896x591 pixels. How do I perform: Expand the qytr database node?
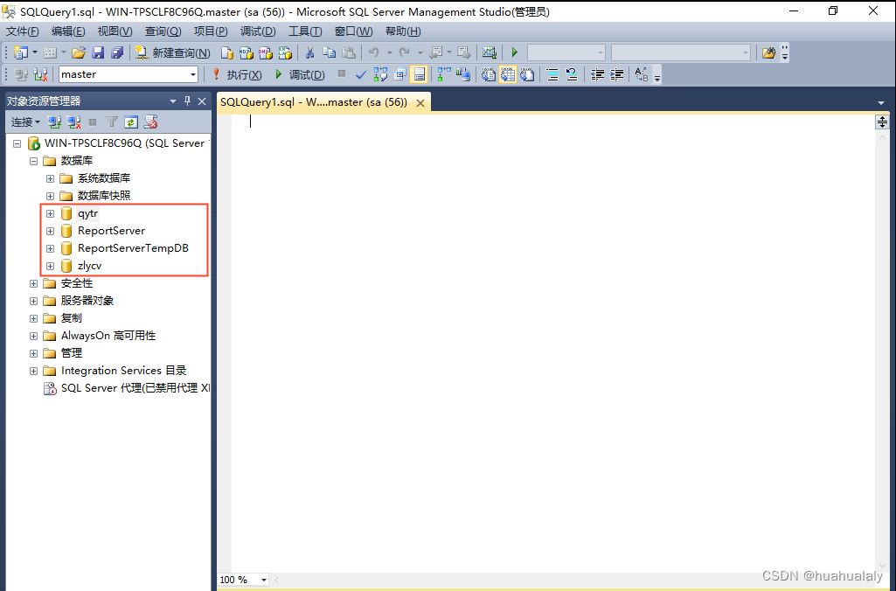click(x=50, y=213)
